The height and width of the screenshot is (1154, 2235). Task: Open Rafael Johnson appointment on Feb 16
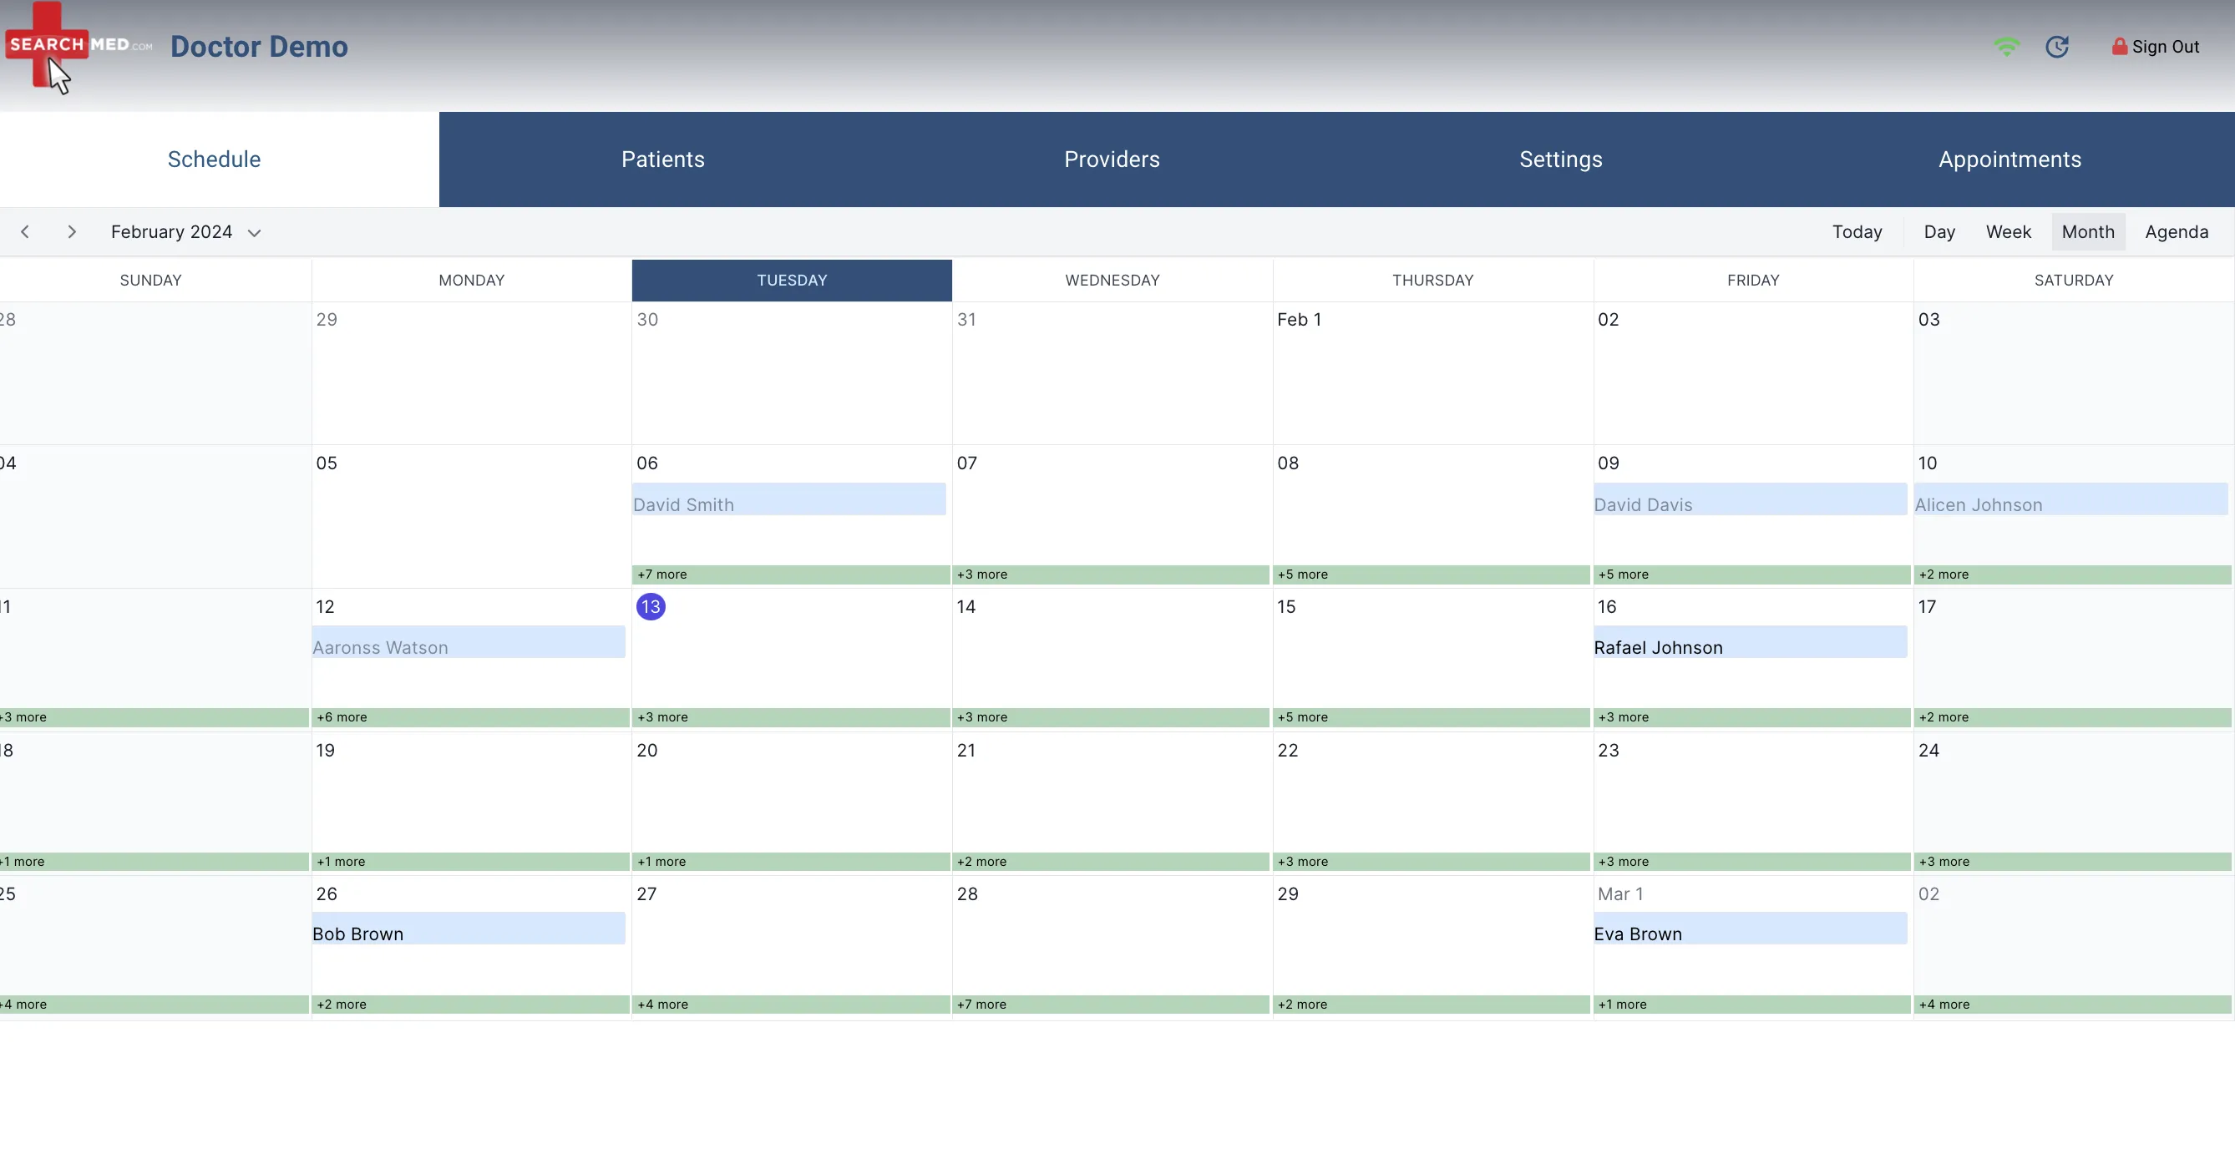[x=1750, y=642]
